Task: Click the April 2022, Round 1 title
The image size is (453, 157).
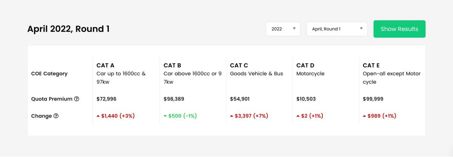Action: click(68, 29)
